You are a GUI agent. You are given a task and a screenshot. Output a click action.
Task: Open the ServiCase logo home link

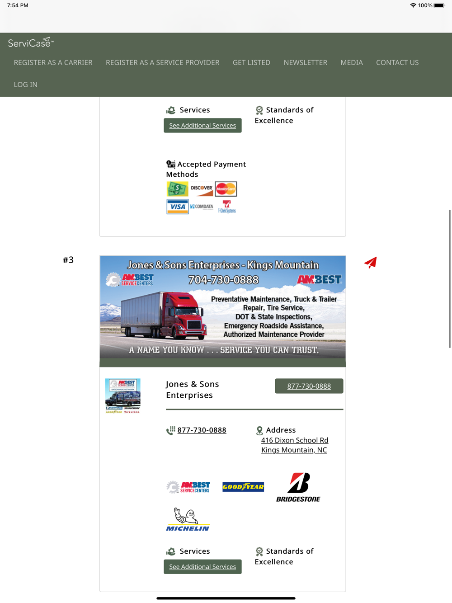pyautogui.click(x=30, y=42)
